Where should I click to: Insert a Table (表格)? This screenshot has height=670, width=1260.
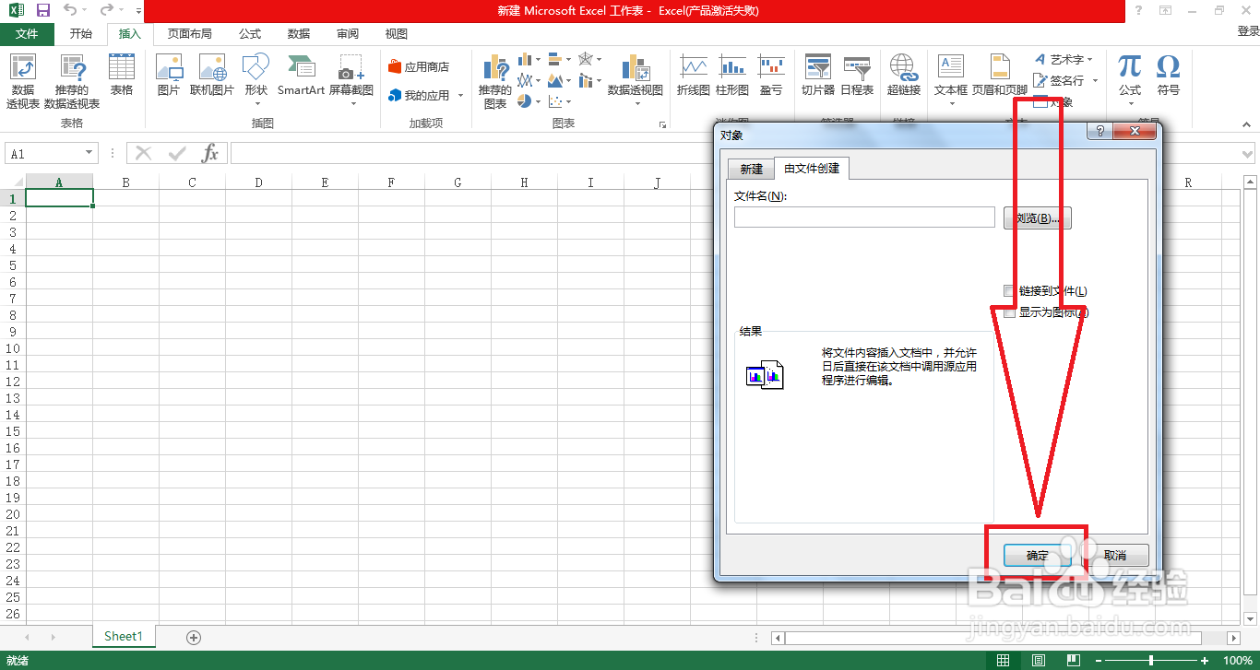pos(122,76)
